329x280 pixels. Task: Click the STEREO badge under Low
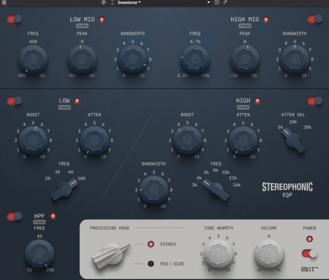point(65,107)
